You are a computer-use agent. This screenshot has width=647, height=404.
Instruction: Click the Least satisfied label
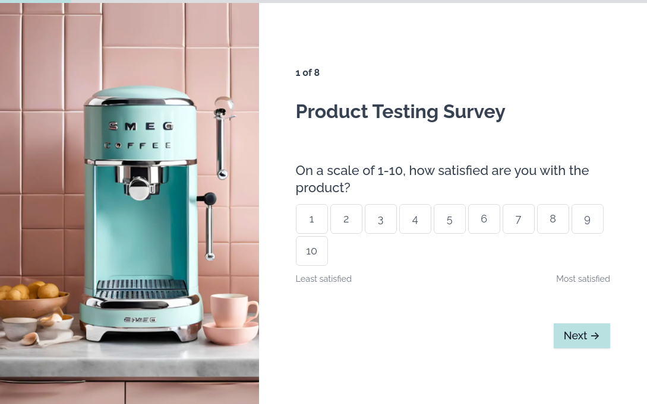tap(323, 279)
